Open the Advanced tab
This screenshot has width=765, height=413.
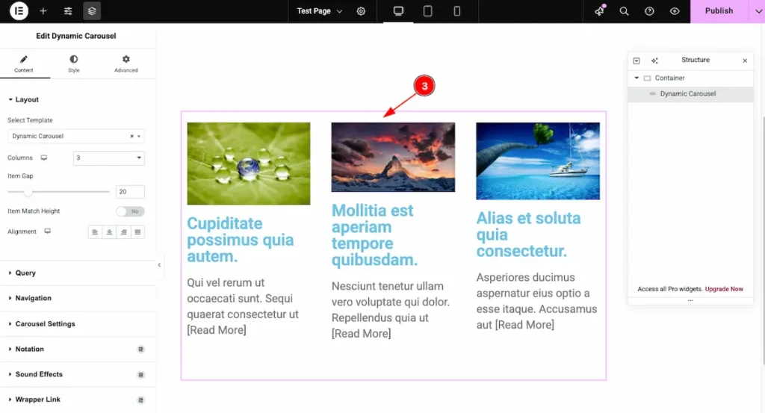click(126, 63)
